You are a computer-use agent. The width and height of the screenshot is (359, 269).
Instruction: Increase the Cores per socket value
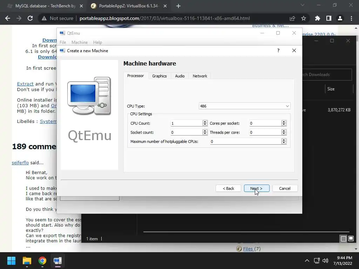284,122
